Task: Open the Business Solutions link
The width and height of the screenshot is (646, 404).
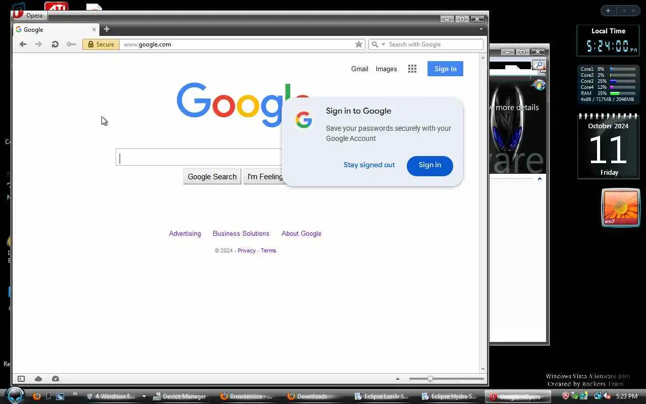Action: click(x=241, y=233)
